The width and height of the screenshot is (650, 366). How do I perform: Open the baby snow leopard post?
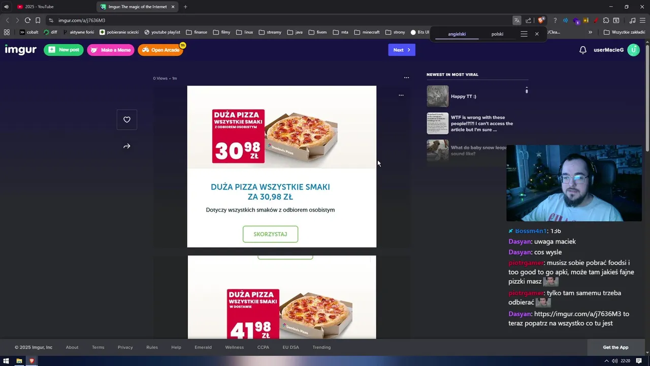(x=478, y=150)
